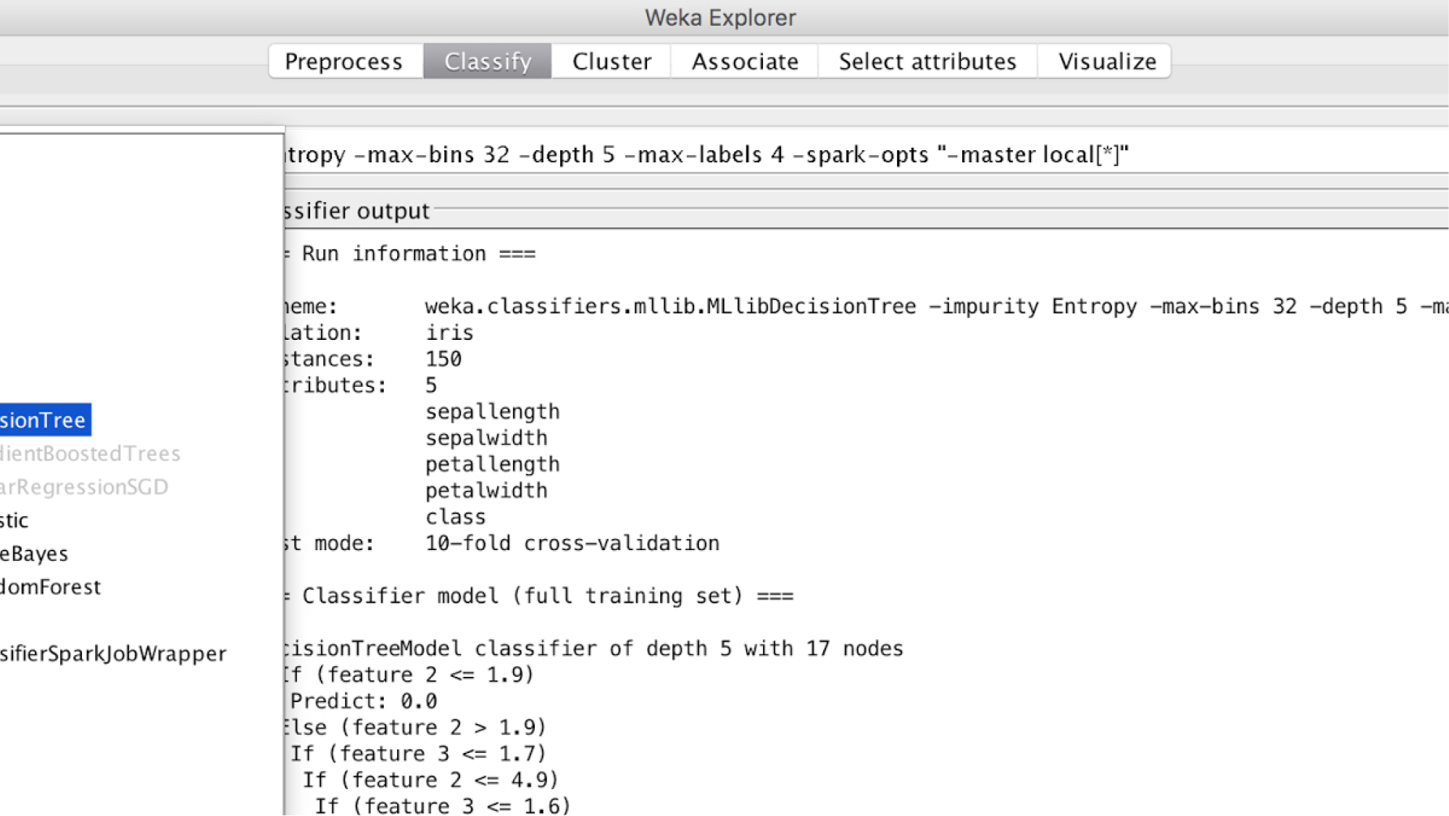Click the greyed GradientBoostedTrees entry
The height and width of the screenshot is (816, 1449).
tap(91, 454)
